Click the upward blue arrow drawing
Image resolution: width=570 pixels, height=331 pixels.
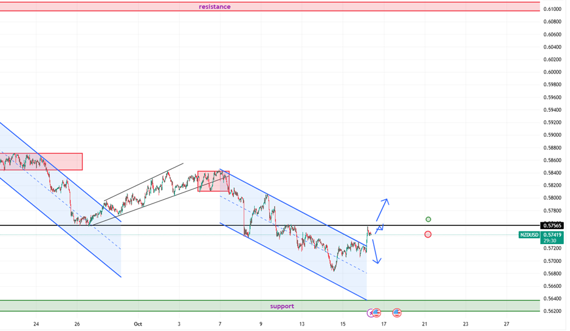point(382,211)
